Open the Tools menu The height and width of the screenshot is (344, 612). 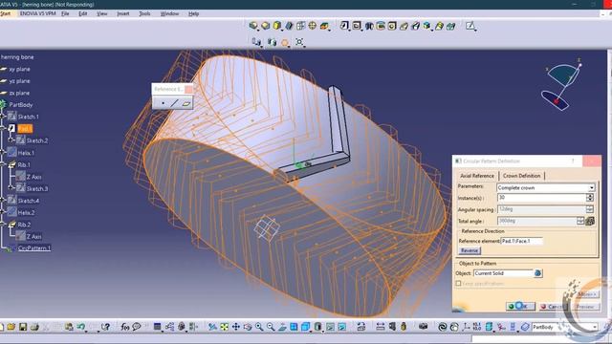point(144,13)
